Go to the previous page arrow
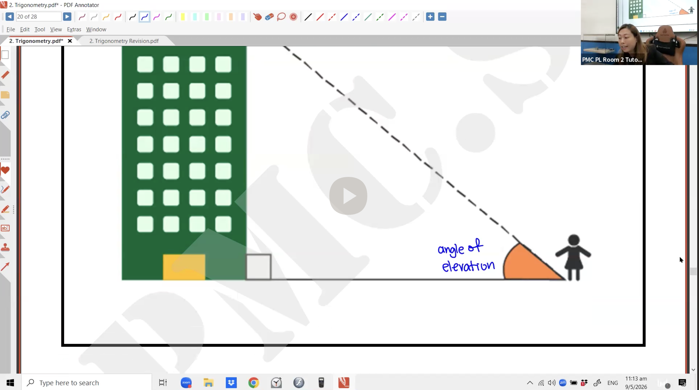Viewport: 699px width, 390px height. click(x=9, y=17)
